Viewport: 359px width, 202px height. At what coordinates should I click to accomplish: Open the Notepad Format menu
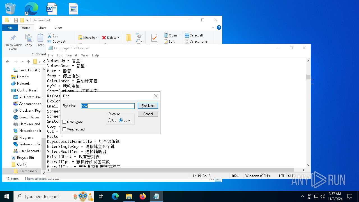pos(72,55)
